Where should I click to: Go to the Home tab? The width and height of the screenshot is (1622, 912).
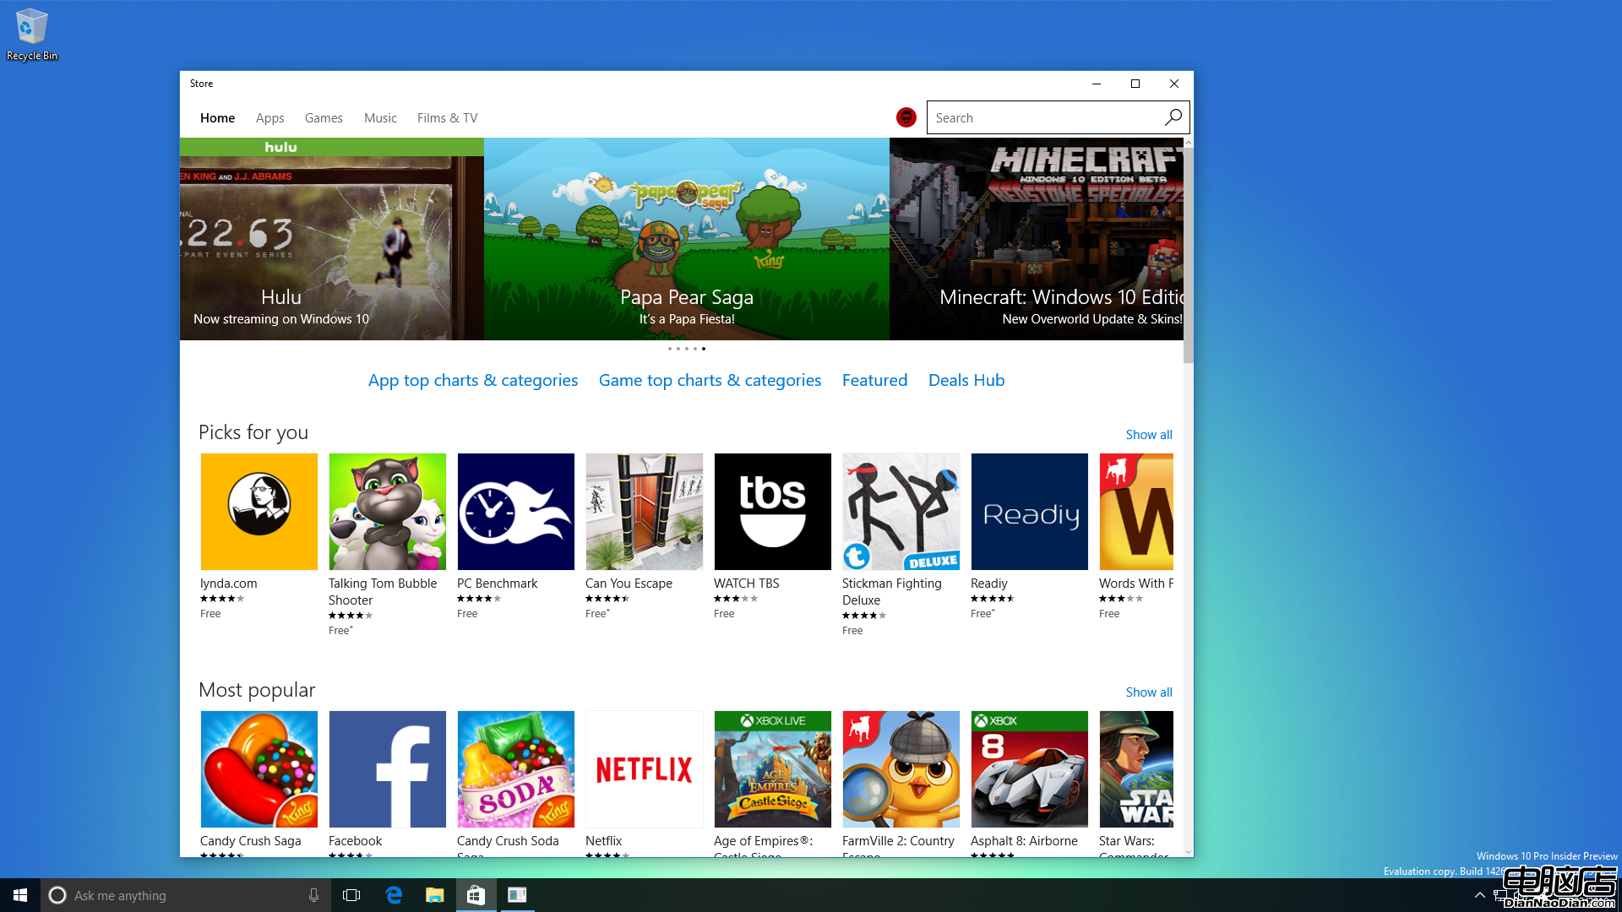click(217, 118)
